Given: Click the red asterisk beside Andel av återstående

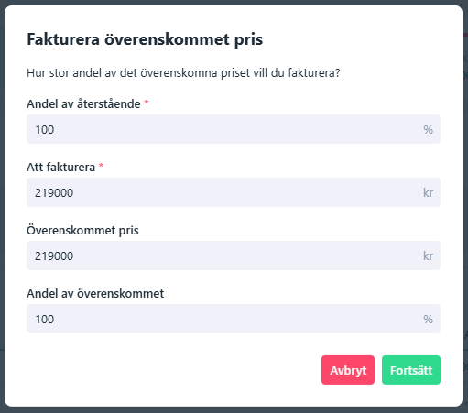Looking at the screenshot, I should tap(147, 103).
